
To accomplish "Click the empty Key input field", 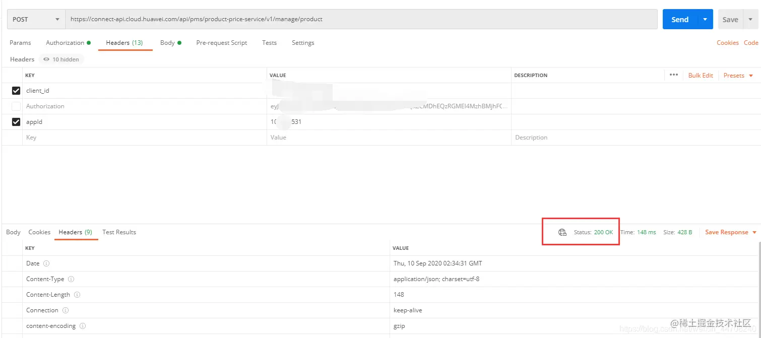I will pyautogui.click(x=145, y=138).
